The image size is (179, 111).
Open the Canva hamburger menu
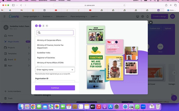coord(4,16)
